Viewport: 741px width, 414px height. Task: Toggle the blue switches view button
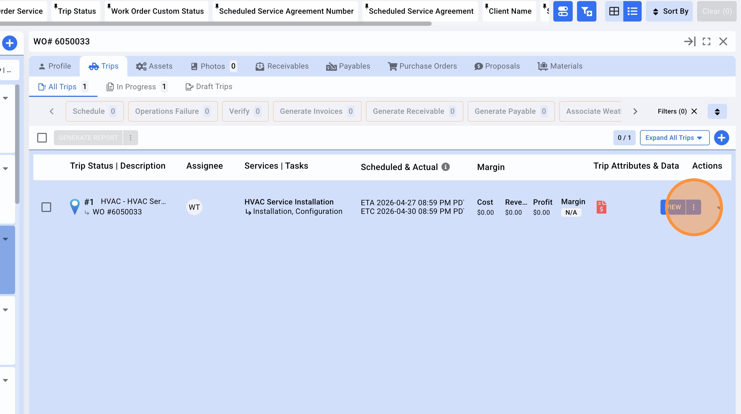(x=563, y=11)
